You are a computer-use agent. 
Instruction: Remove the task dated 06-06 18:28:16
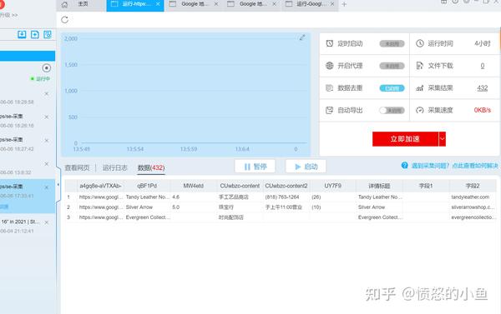[47, 117]
